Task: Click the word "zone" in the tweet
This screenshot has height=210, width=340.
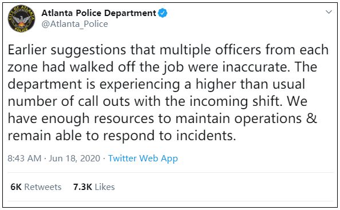Action: pos(22,68)
